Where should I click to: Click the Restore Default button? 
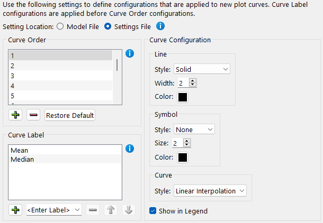click(70, 115)
